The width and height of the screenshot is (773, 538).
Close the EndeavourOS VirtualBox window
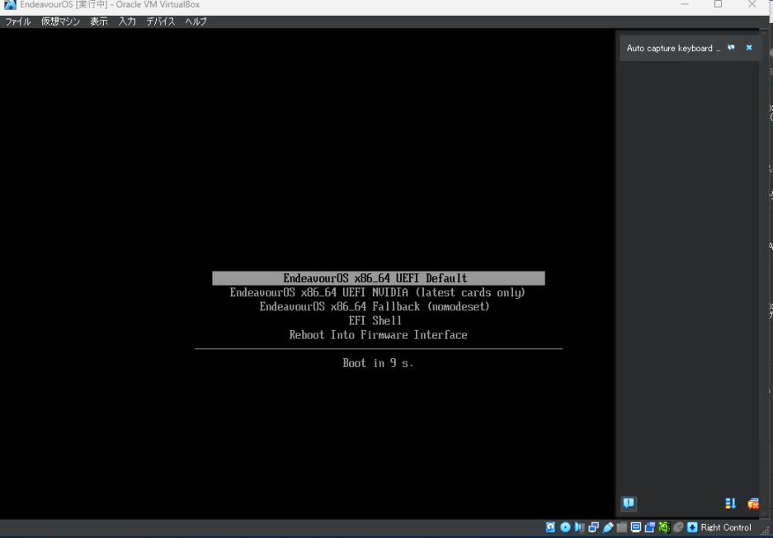(x=752, y=4)
